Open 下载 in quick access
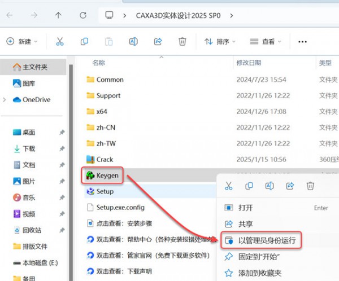Viewport: 339px width, 281px height. click(x=24, y=148)
